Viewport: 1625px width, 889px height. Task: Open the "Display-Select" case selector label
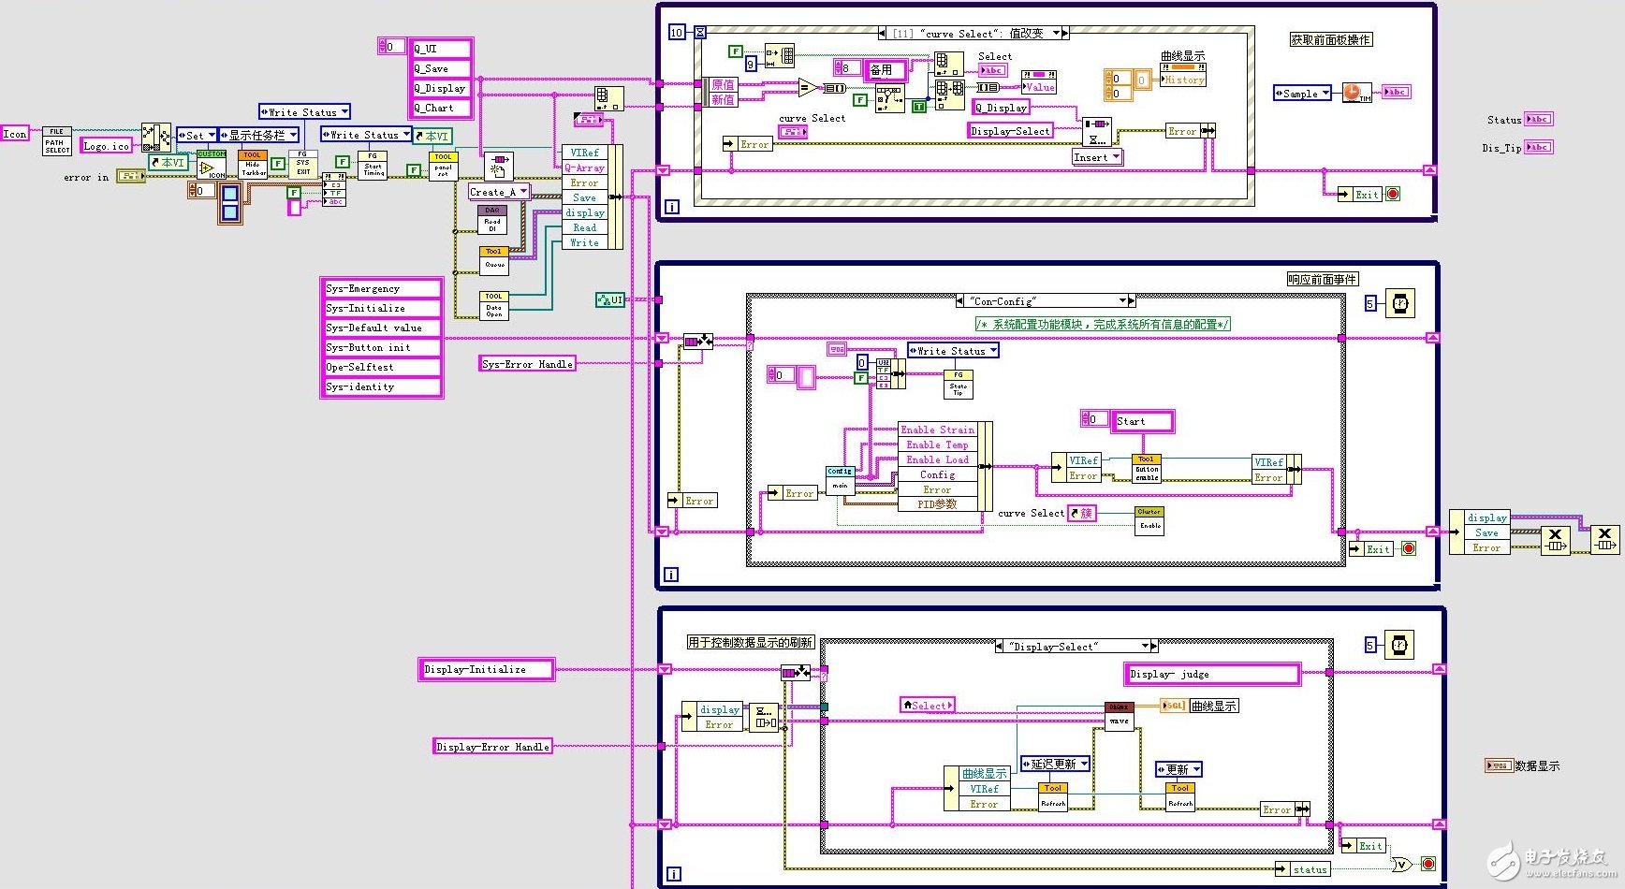[x=1076, y=647]
